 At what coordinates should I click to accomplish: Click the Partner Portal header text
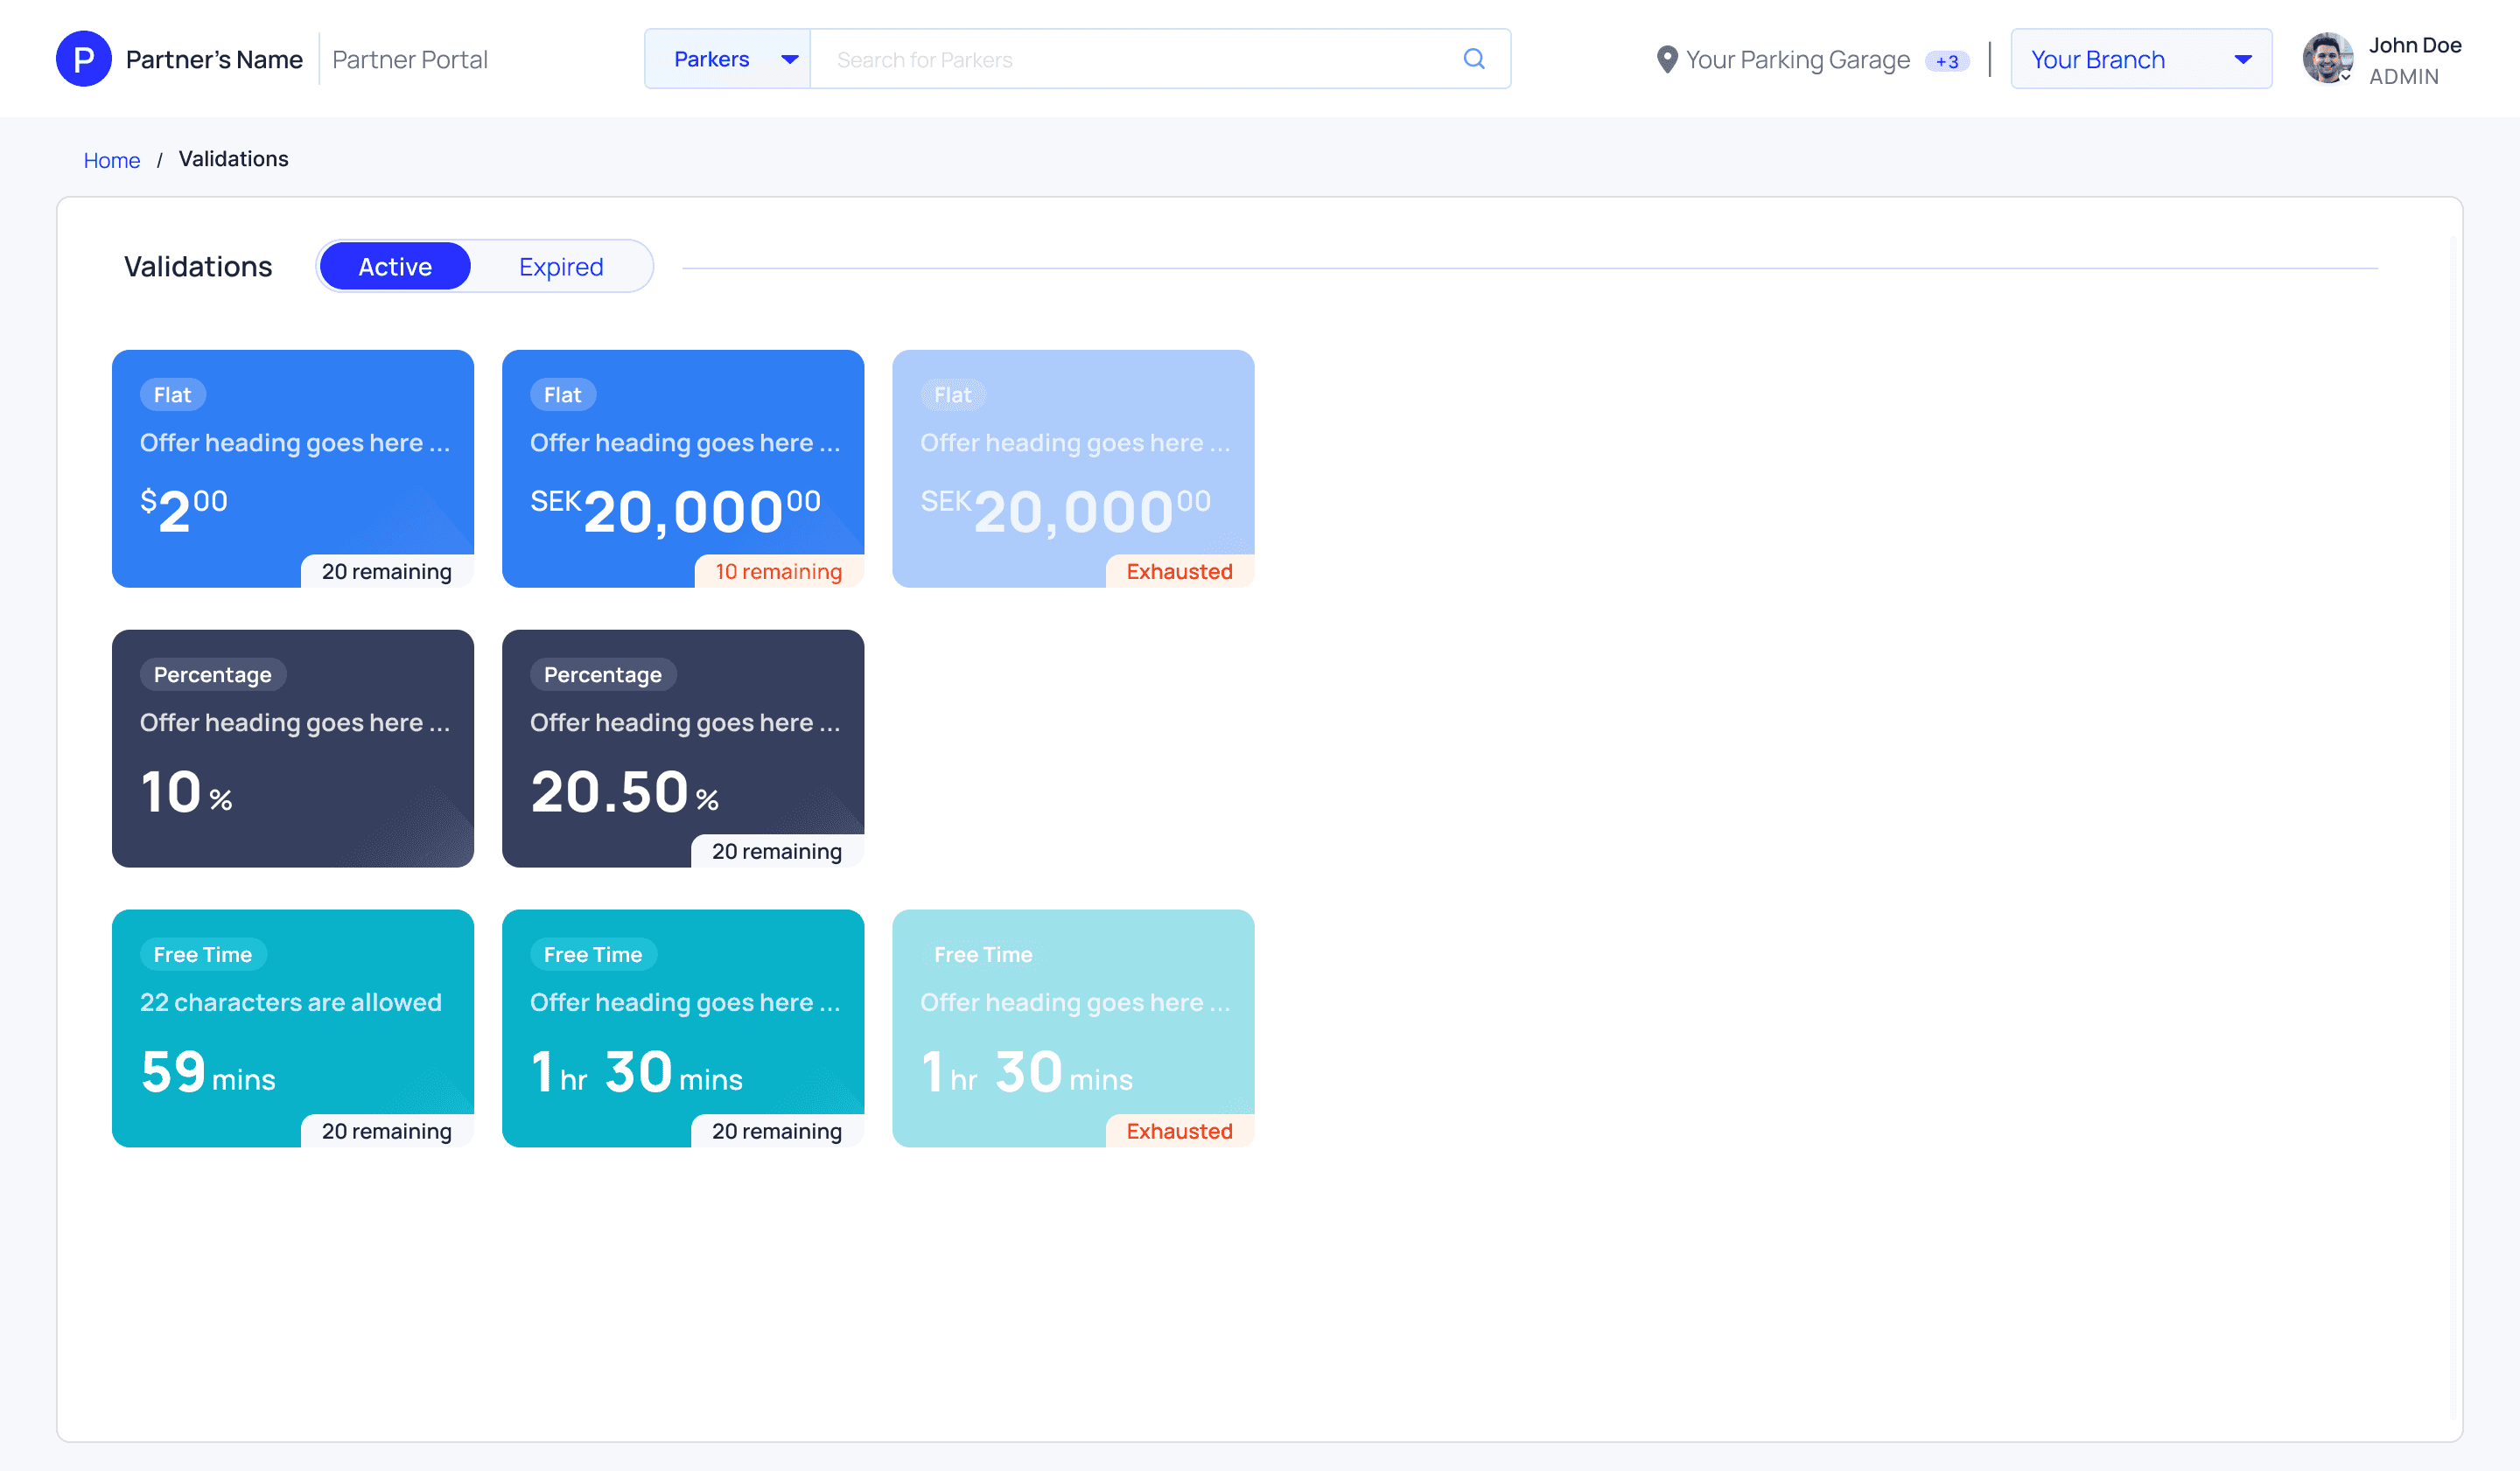pyautogui.click(x=409, y=60)
